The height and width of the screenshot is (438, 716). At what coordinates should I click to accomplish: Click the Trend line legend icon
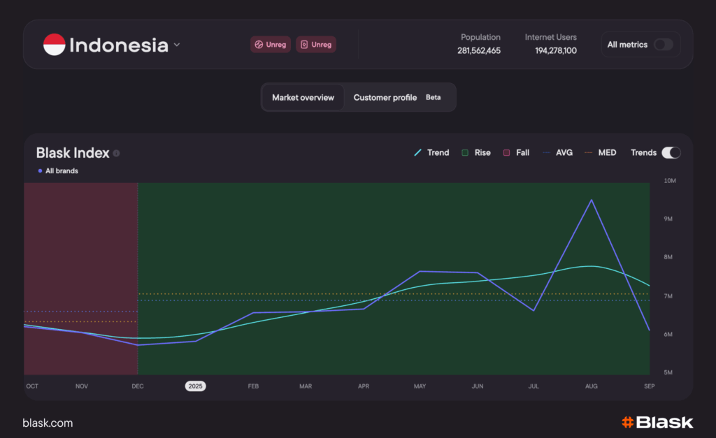(417, 152)
